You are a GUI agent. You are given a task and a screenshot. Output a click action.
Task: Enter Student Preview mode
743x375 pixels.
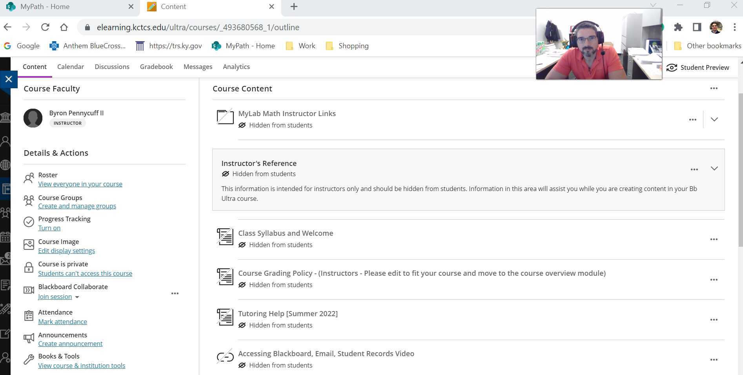point(699,67)
